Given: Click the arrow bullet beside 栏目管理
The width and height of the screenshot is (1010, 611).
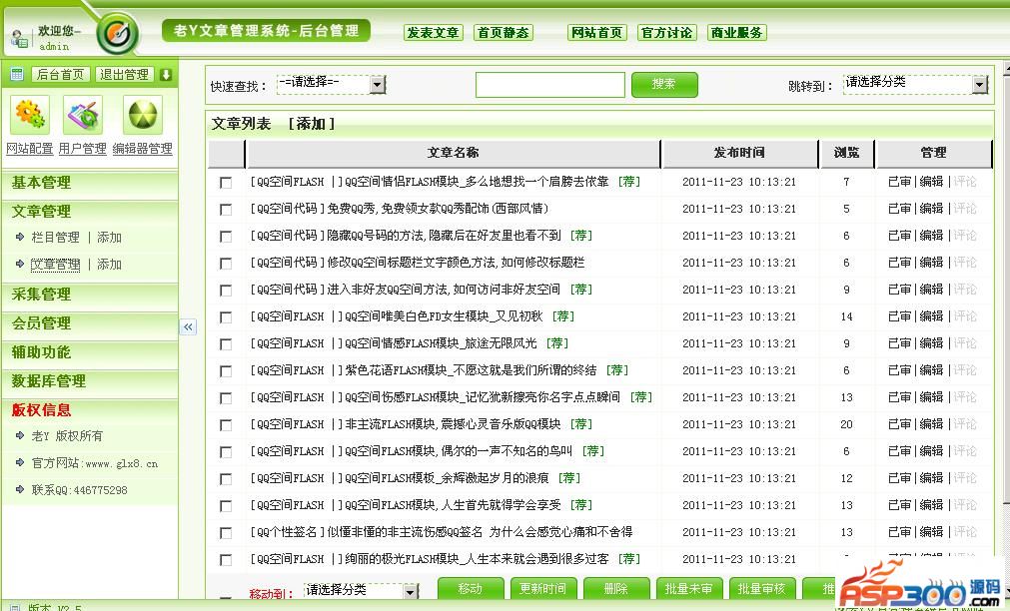Looking at the screenshot, I should tap(19, 237).
